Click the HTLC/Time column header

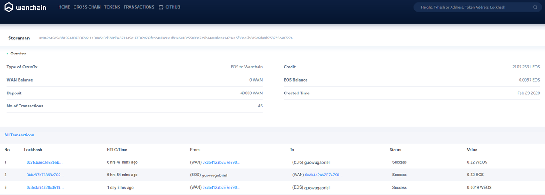[x=117, y=150]
